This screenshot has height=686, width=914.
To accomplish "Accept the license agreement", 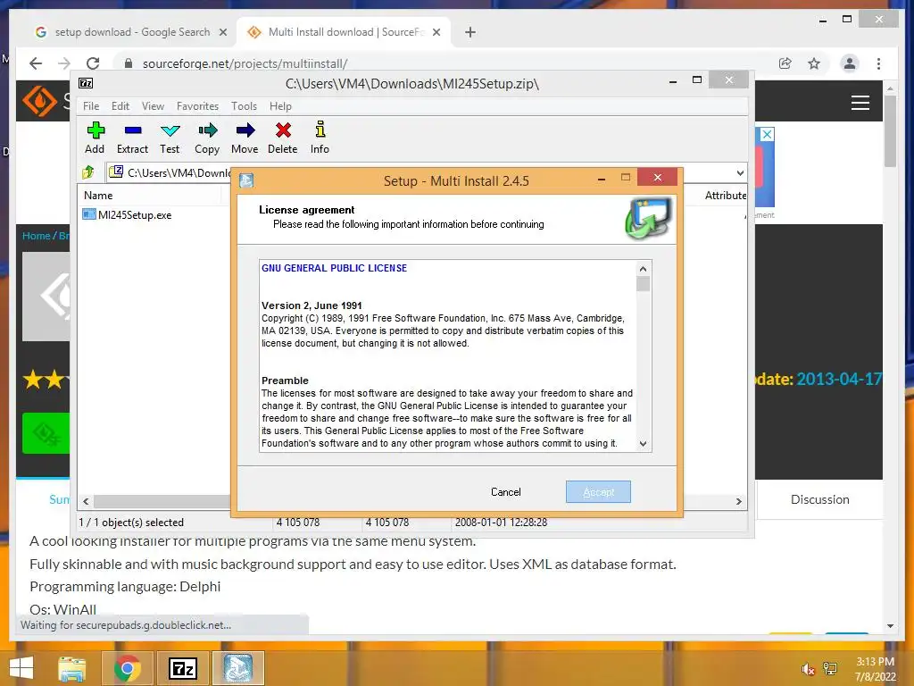I will [x=598, y=492].
